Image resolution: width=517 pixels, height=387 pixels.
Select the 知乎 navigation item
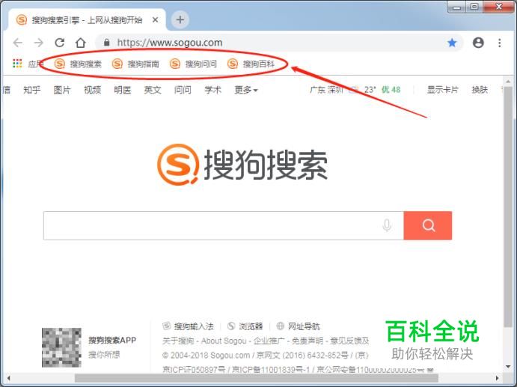(x=31, y=90)
